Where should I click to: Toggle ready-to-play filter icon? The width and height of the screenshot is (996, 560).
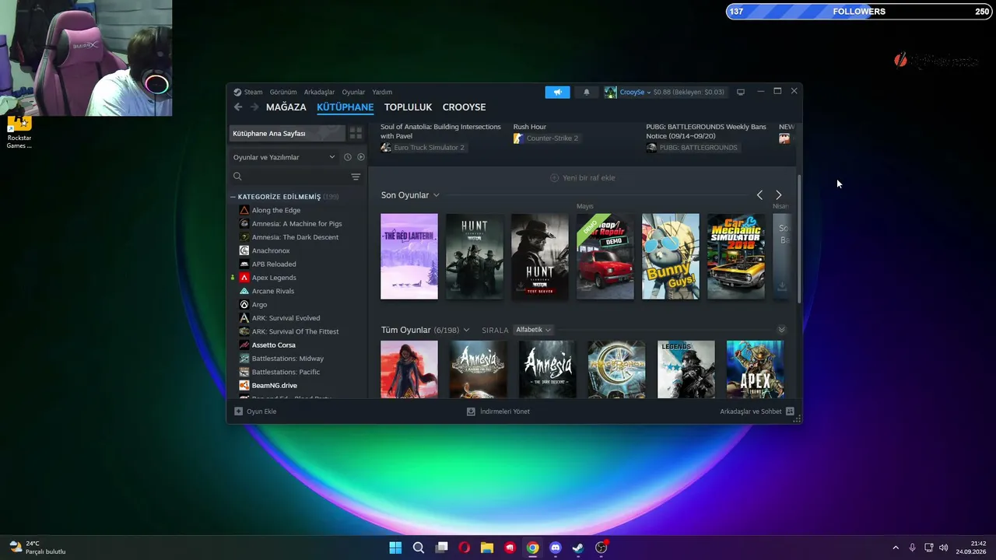(360, 157)
